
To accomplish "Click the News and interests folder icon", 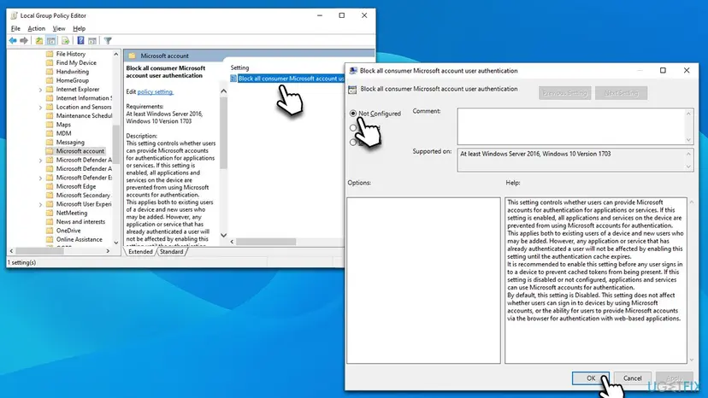I will pyautogui.click(x=50, y=221).
